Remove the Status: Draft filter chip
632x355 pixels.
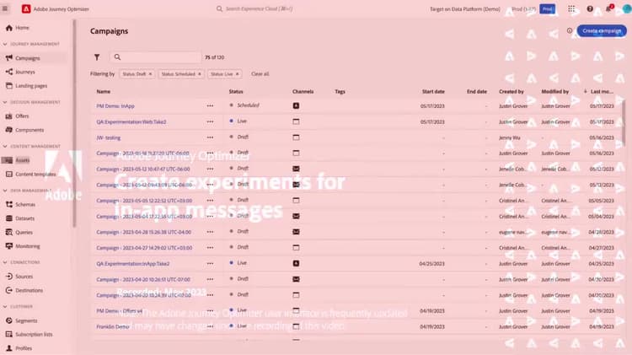click(x=150, y=74)
